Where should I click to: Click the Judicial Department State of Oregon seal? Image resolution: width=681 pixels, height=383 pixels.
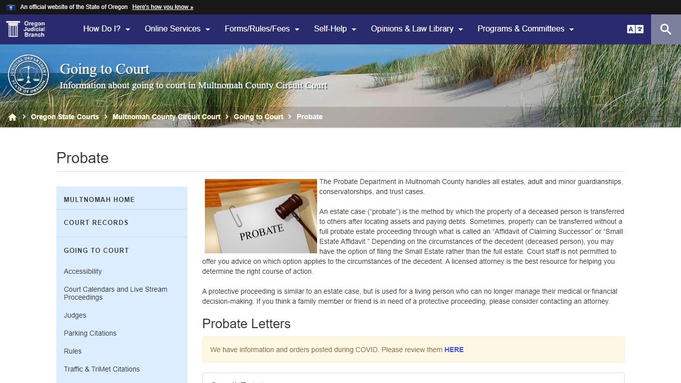[28, 75]
